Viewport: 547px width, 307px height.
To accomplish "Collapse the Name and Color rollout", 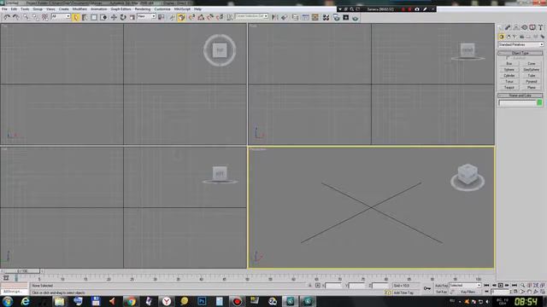I will pos(521,96).
